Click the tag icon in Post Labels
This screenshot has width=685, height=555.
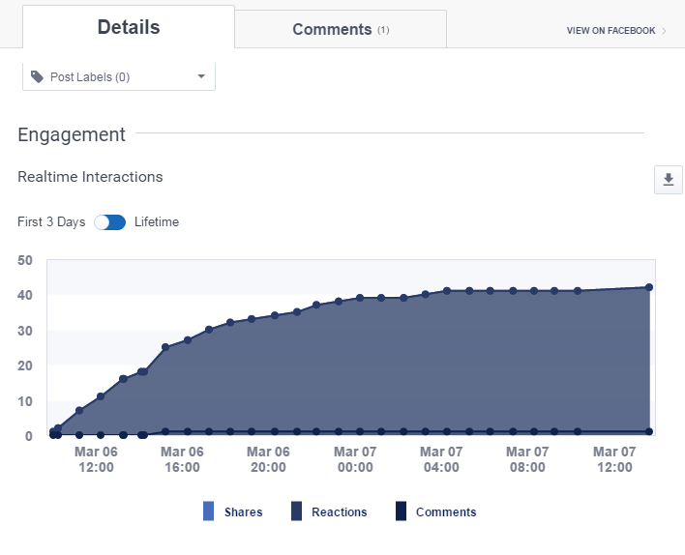pyautogui.click(x=37, y=76)
